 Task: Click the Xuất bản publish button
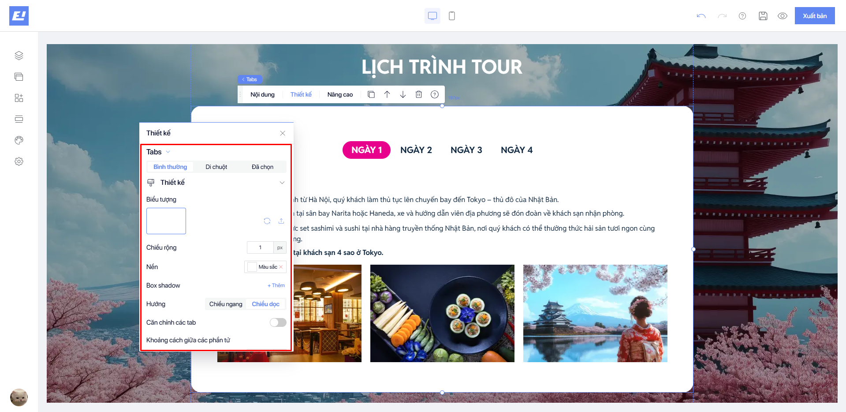(x=814, y=16)
